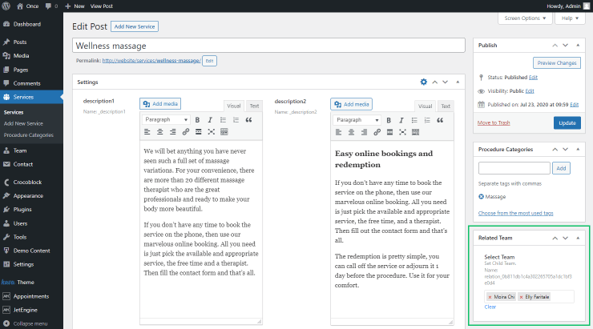
Task: Insert link in description2 editor
Action: 377,132
